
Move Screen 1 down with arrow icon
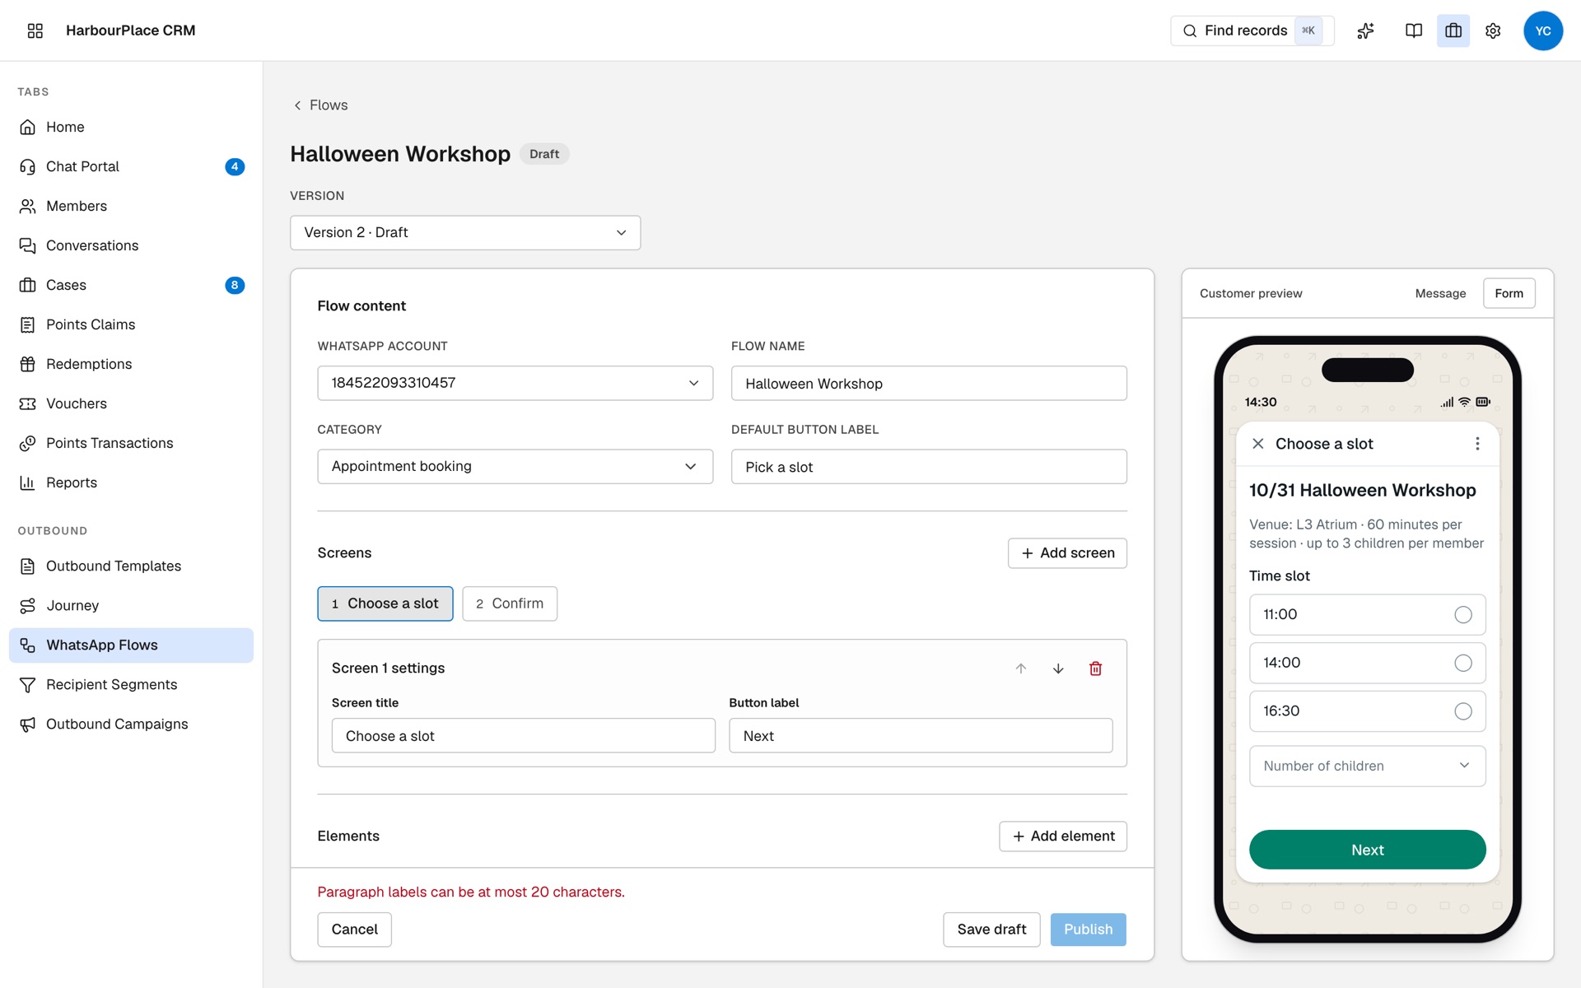pyautogui.click(x=1058, y=669)
